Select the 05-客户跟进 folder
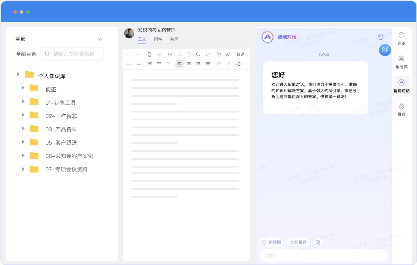417x265 pixels. coord(61,142)
